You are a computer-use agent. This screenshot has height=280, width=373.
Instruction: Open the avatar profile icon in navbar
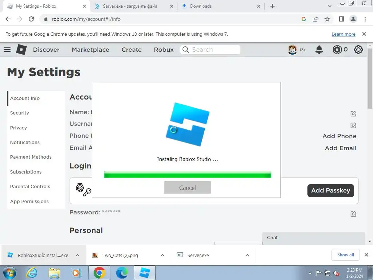tap(292, 50)
